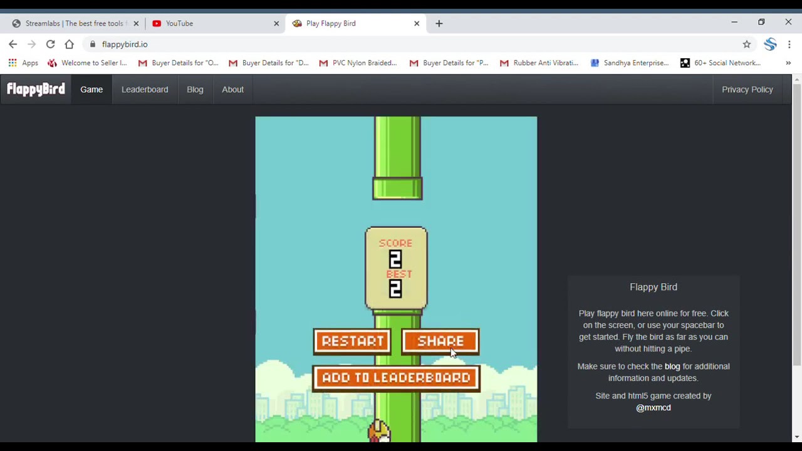Open Buyer Details for "O... bookmark
Viewport: 802px width, 451px height.
pyautogui.click(x=179, y=63)
